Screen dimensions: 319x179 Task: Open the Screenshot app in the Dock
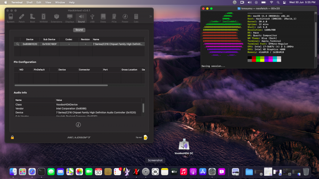pos(155,172)
